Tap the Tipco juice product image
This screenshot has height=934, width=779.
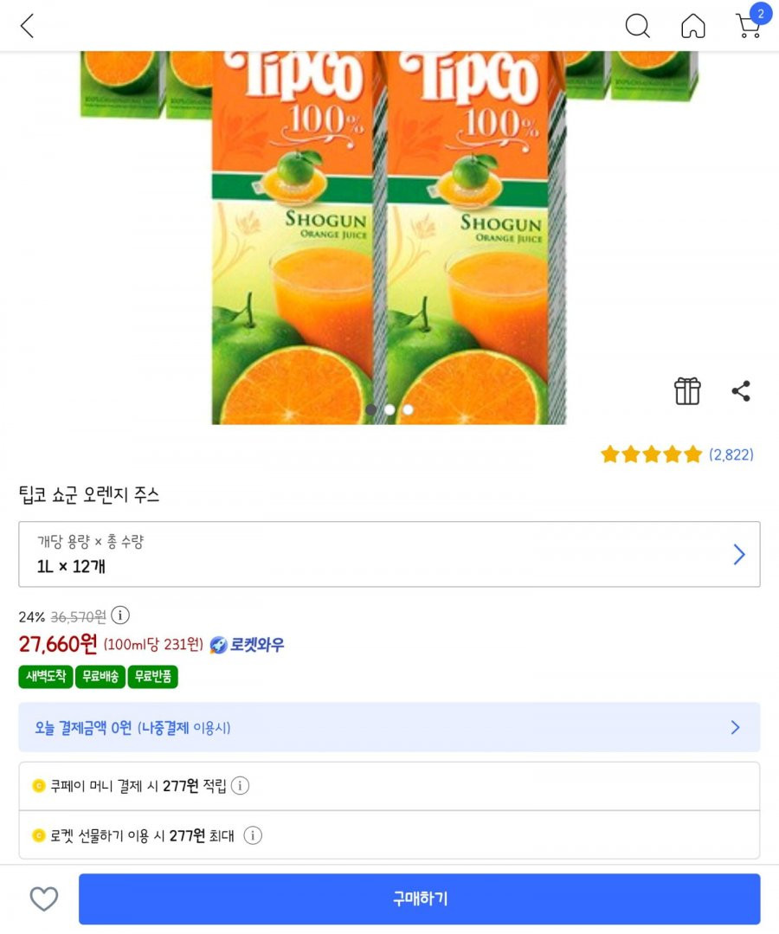click(x=389, y=238)
